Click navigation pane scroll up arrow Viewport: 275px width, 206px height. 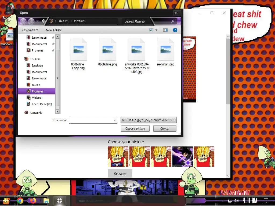(57, 36)
